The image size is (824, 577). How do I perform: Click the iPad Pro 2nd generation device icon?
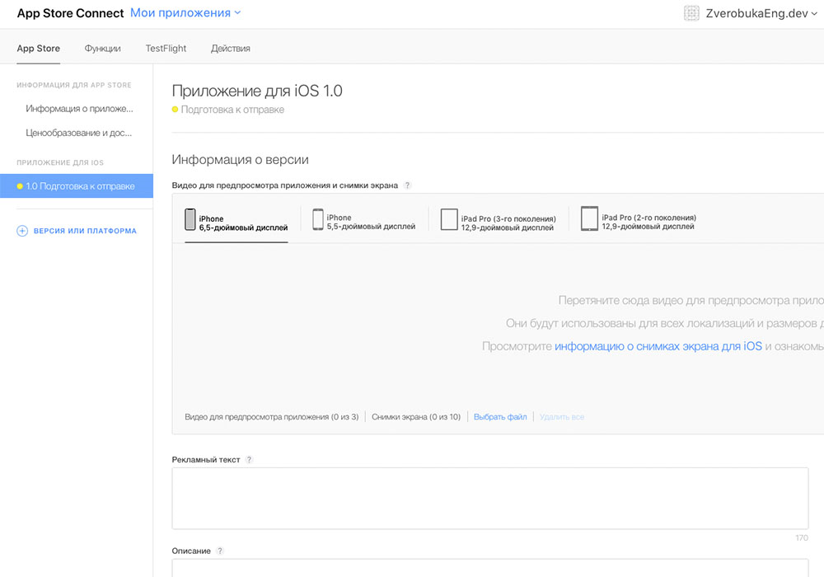click(x=589, y=218)
